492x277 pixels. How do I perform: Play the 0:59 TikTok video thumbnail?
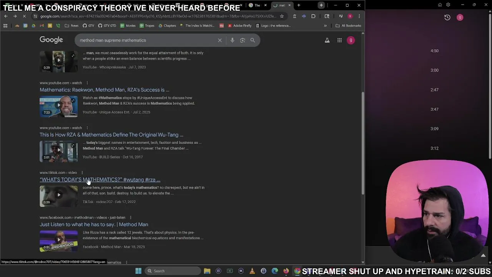[58, 196]
